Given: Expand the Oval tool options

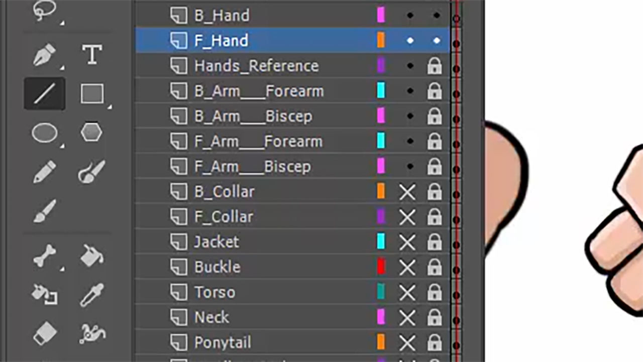Looking at the screenshot, I should pos(62,146).
